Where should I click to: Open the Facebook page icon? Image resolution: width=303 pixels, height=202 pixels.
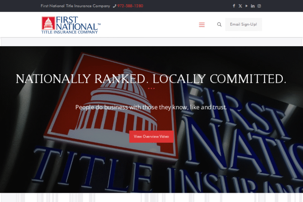[234, 6]
